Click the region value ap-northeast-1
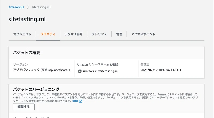The width and height of the screenshot is (214, 118). (60, 70)
